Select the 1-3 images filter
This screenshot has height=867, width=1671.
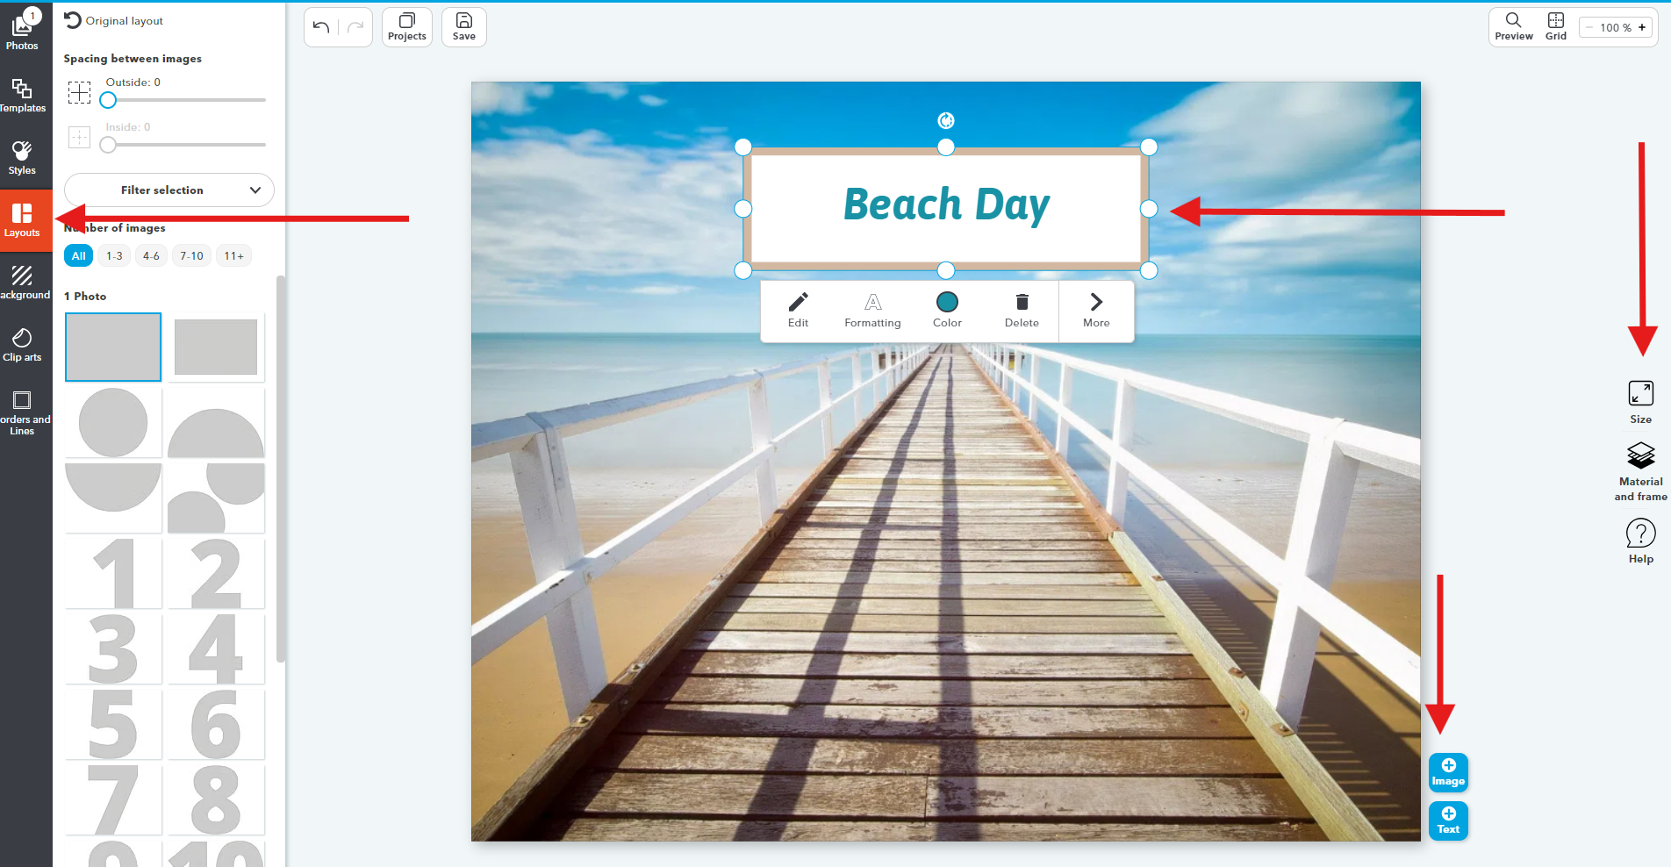click(x=114, y=255)
